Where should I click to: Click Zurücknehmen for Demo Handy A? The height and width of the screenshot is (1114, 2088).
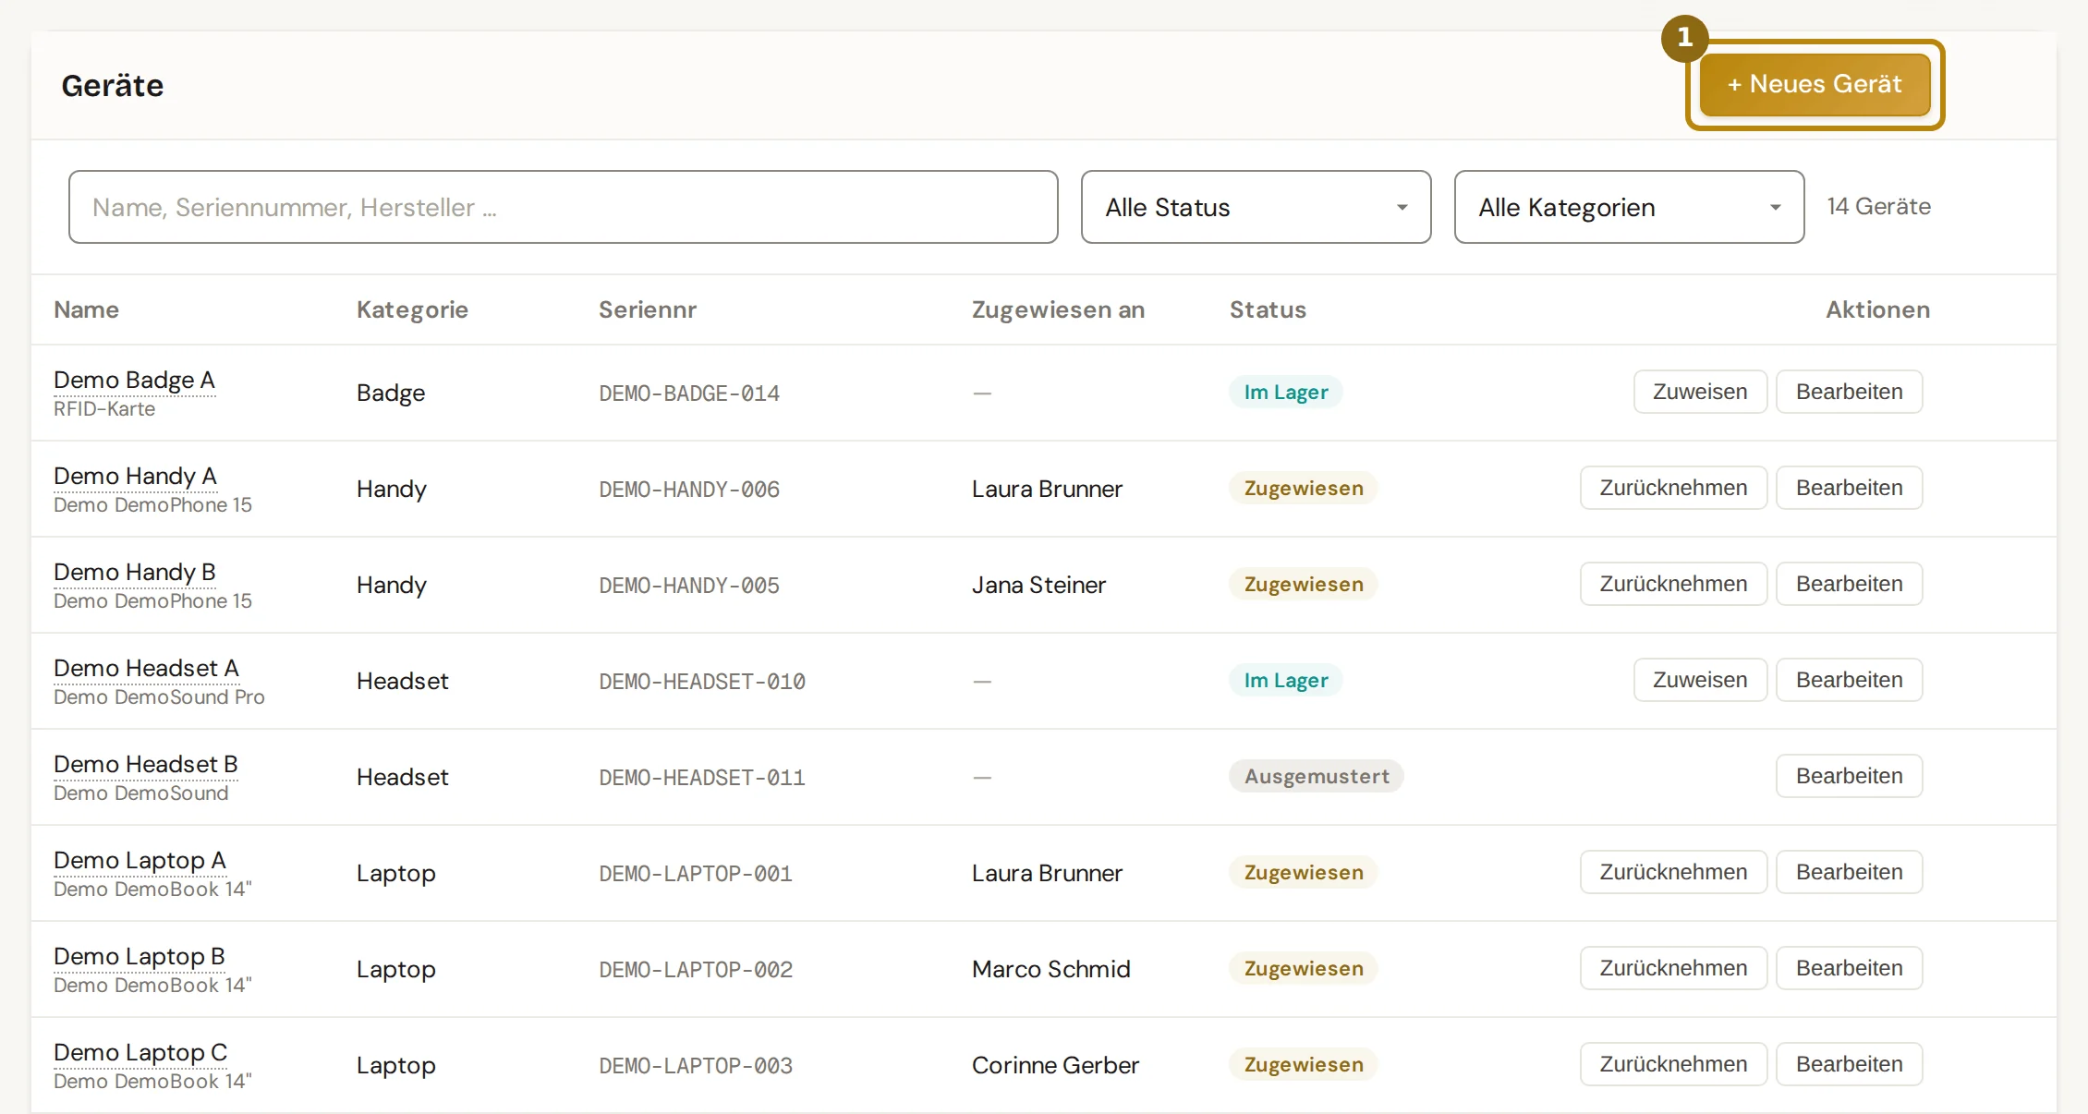pyautogui.click(x=1673, y=488)
